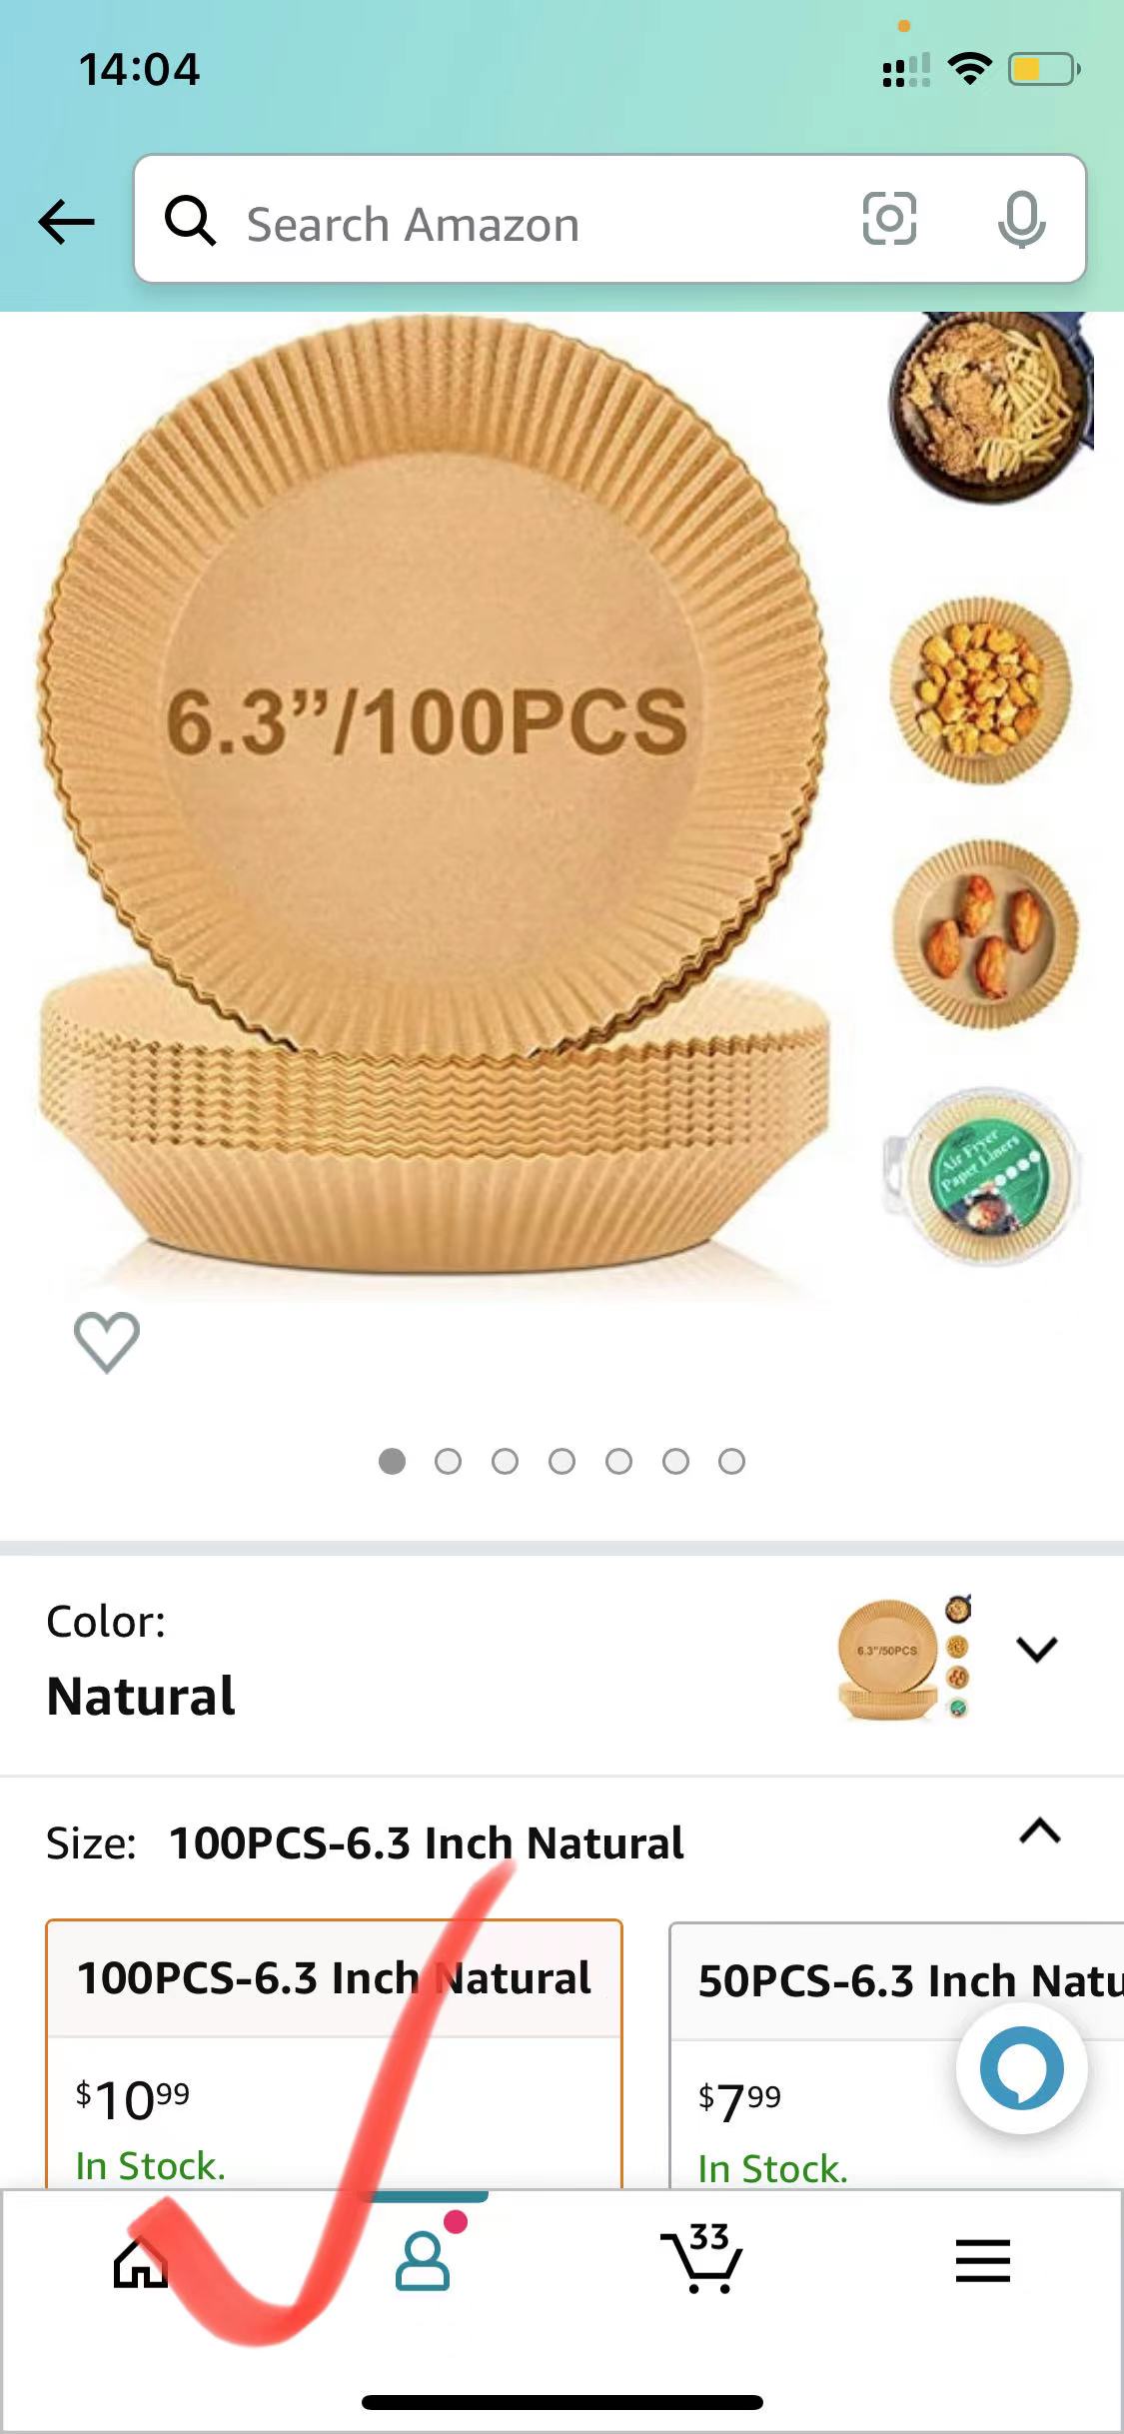Select 100PCS-6.3 Inch Natural size option

pyautogui.click(x=334, y=2054)
